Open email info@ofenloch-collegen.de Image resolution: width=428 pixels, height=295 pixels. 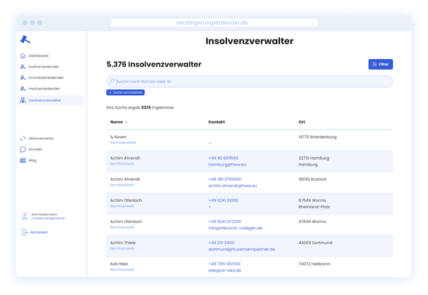coord(235,228)
